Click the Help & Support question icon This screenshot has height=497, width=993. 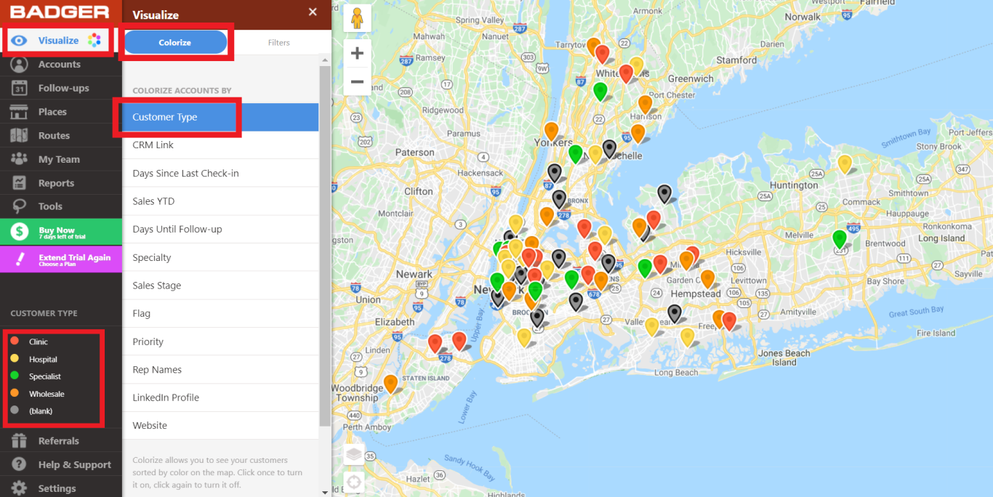coord(20,465)
